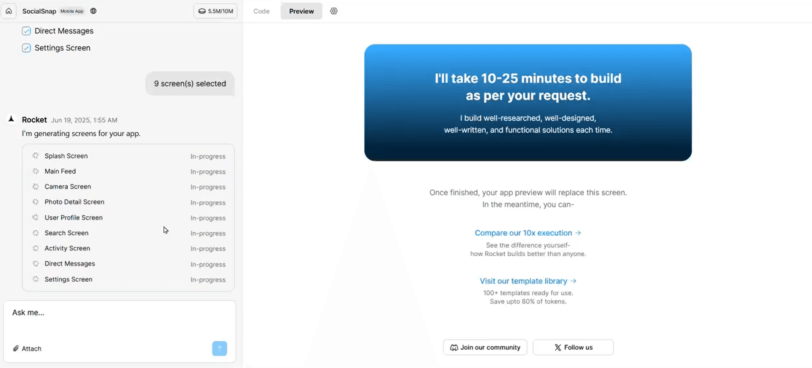The width and height of the screenshot is (812, 368).
Task: Click In-progress status for Splash Screen
Action: coord(208,156)
